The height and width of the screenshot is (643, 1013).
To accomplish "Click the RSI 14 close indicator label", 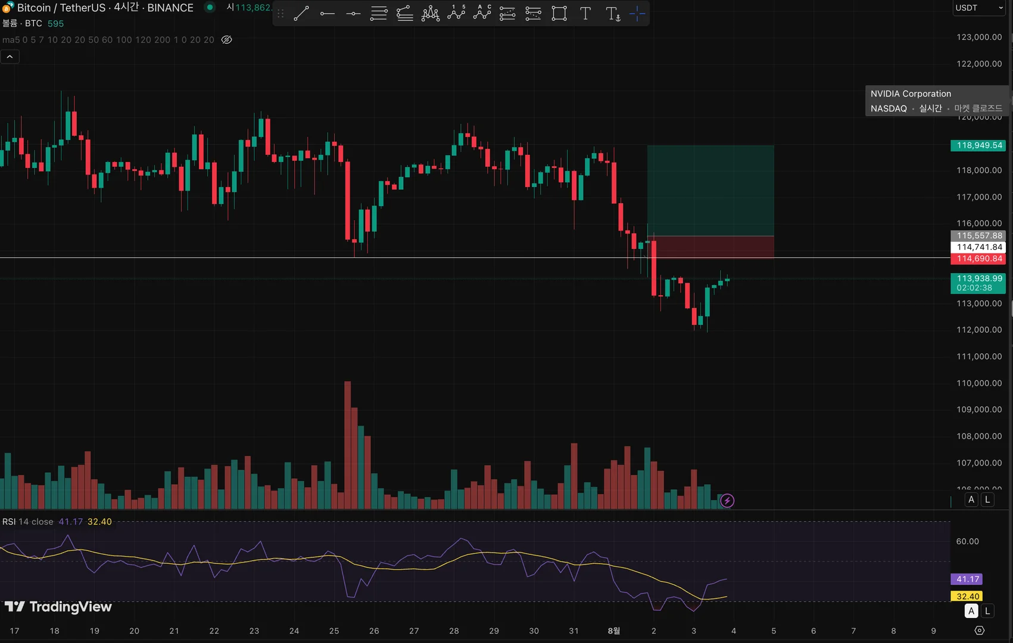I will pyautogui.click(x=27, y=522).
